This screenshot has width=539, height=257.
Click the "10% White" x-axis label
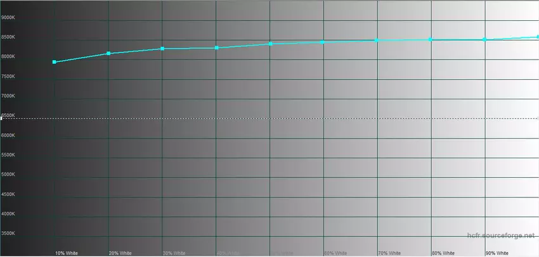[67, 253]
